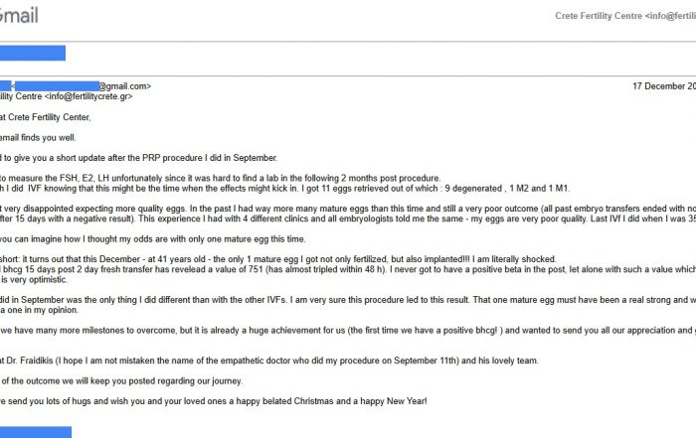
Task: Click the 17 December email date
Action: pos(663,86)
